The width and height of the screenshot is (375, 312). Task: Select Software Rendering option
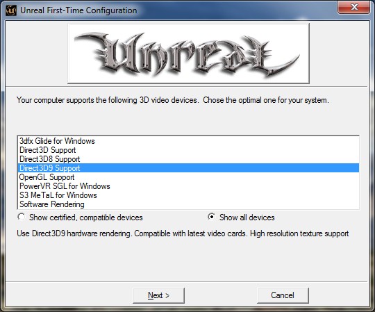188,204
